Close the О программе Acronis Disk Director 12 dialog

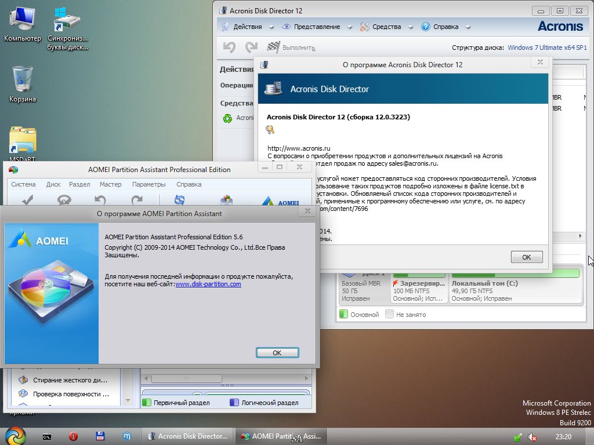point(540,62)
